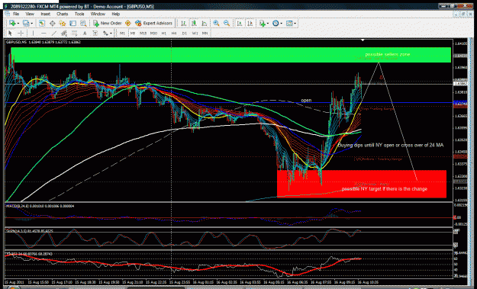Open the Charts menu
The height and width of the screenshot is (289, 477).
pyautogui.click(x=63, y=14)
